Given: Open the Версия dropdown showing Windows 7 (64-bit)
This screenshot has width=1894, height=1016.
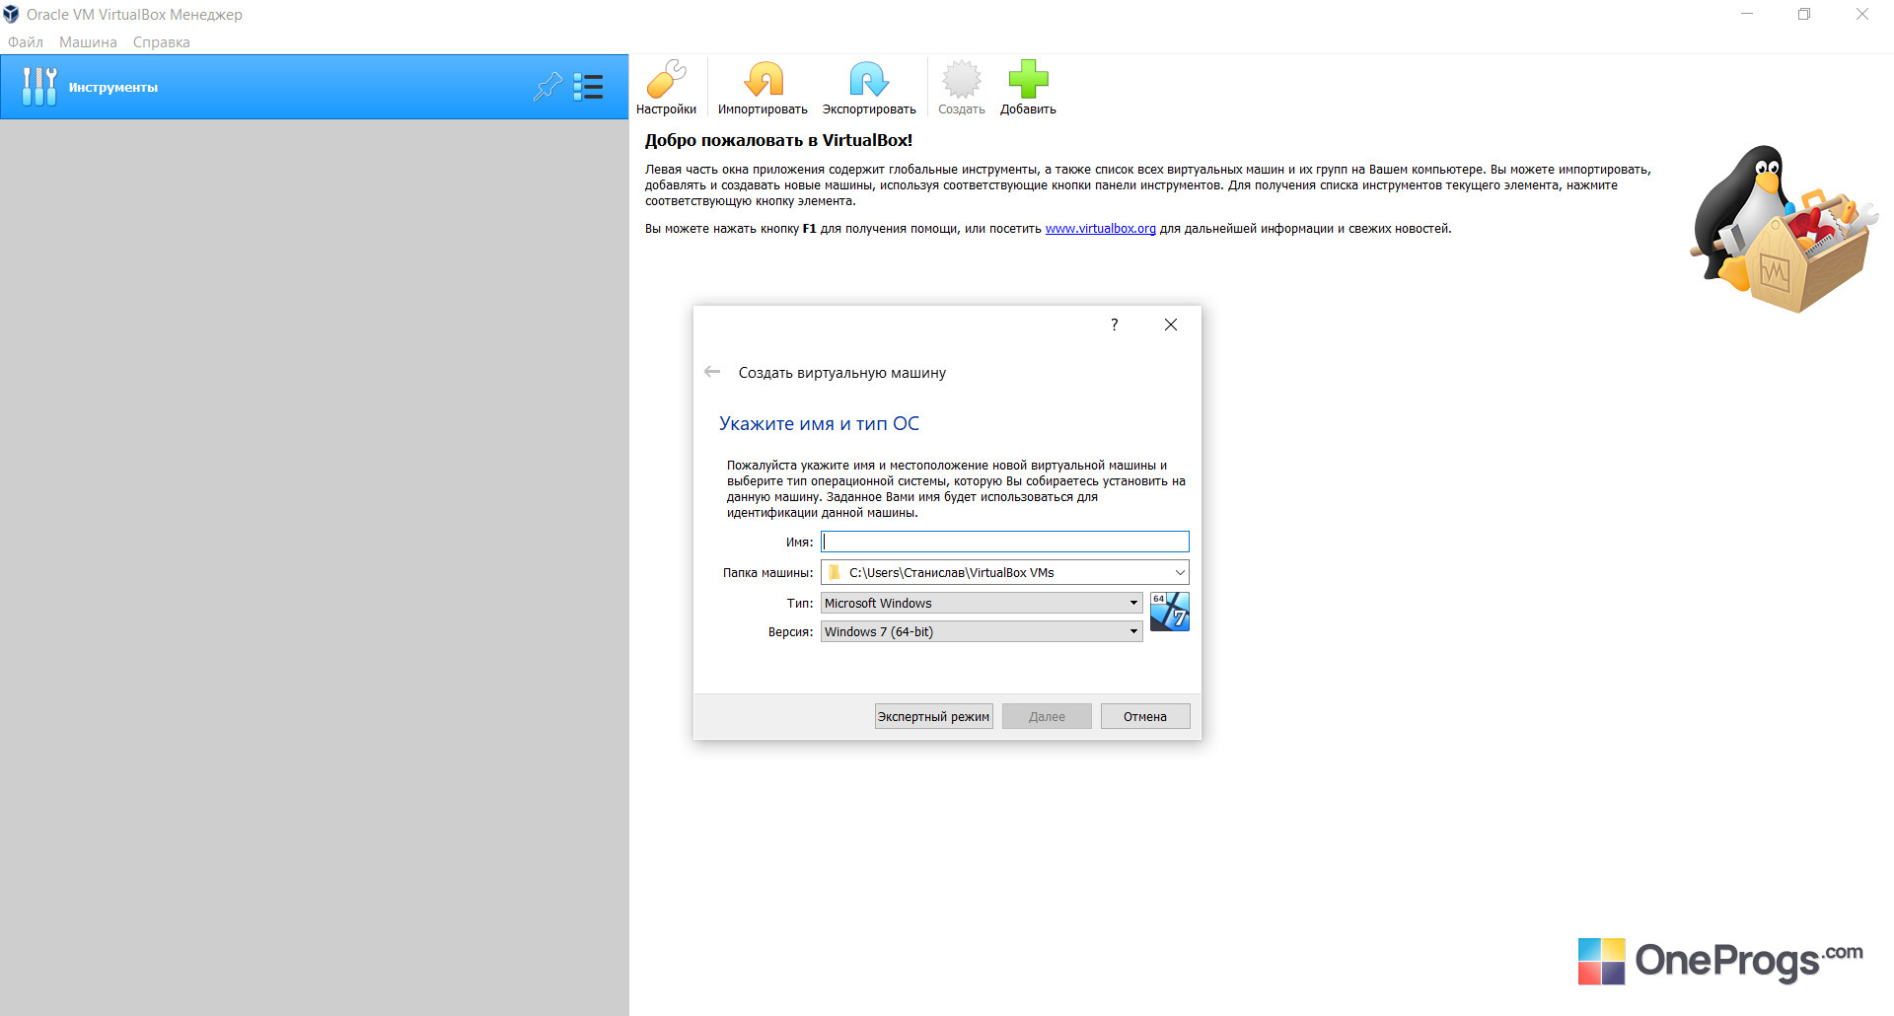Looking at the screenshot, I should [x=982, y=631].
